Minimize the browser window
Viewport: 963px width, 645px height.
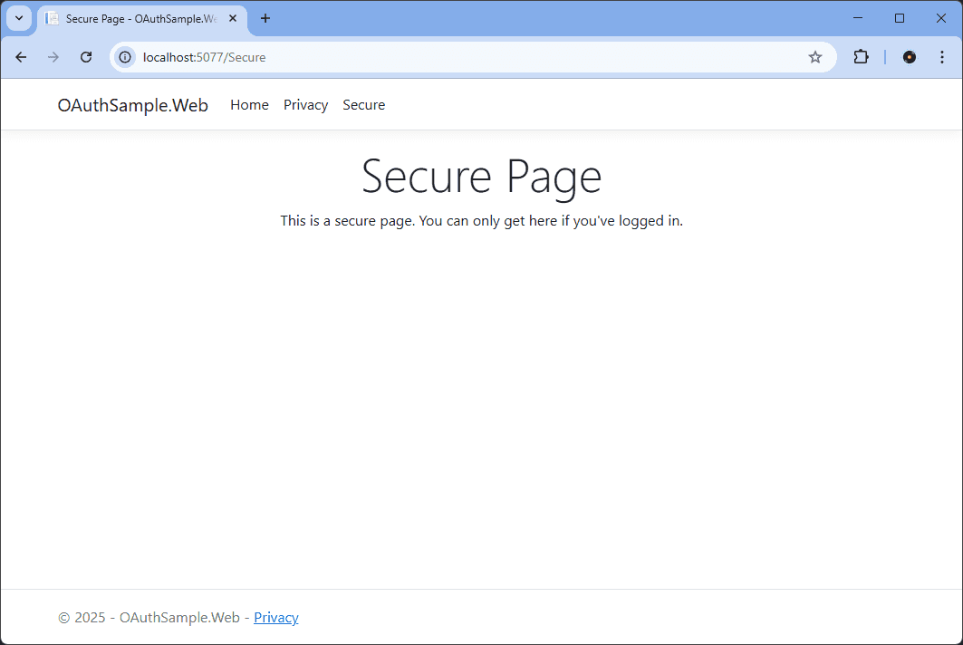[x=857, y=18]
